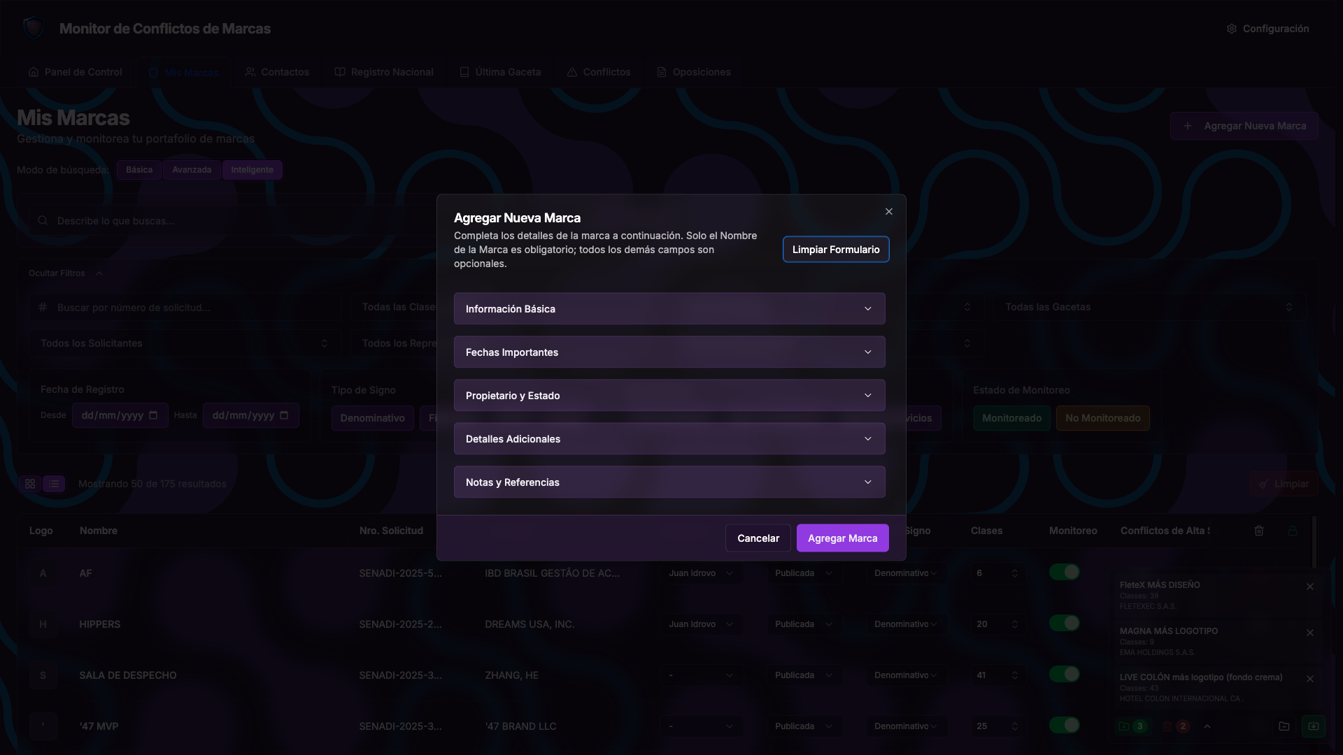Click the search magnifier icon in the search bar
This screenshot has height=755, width=1343.
coord(43,220)
